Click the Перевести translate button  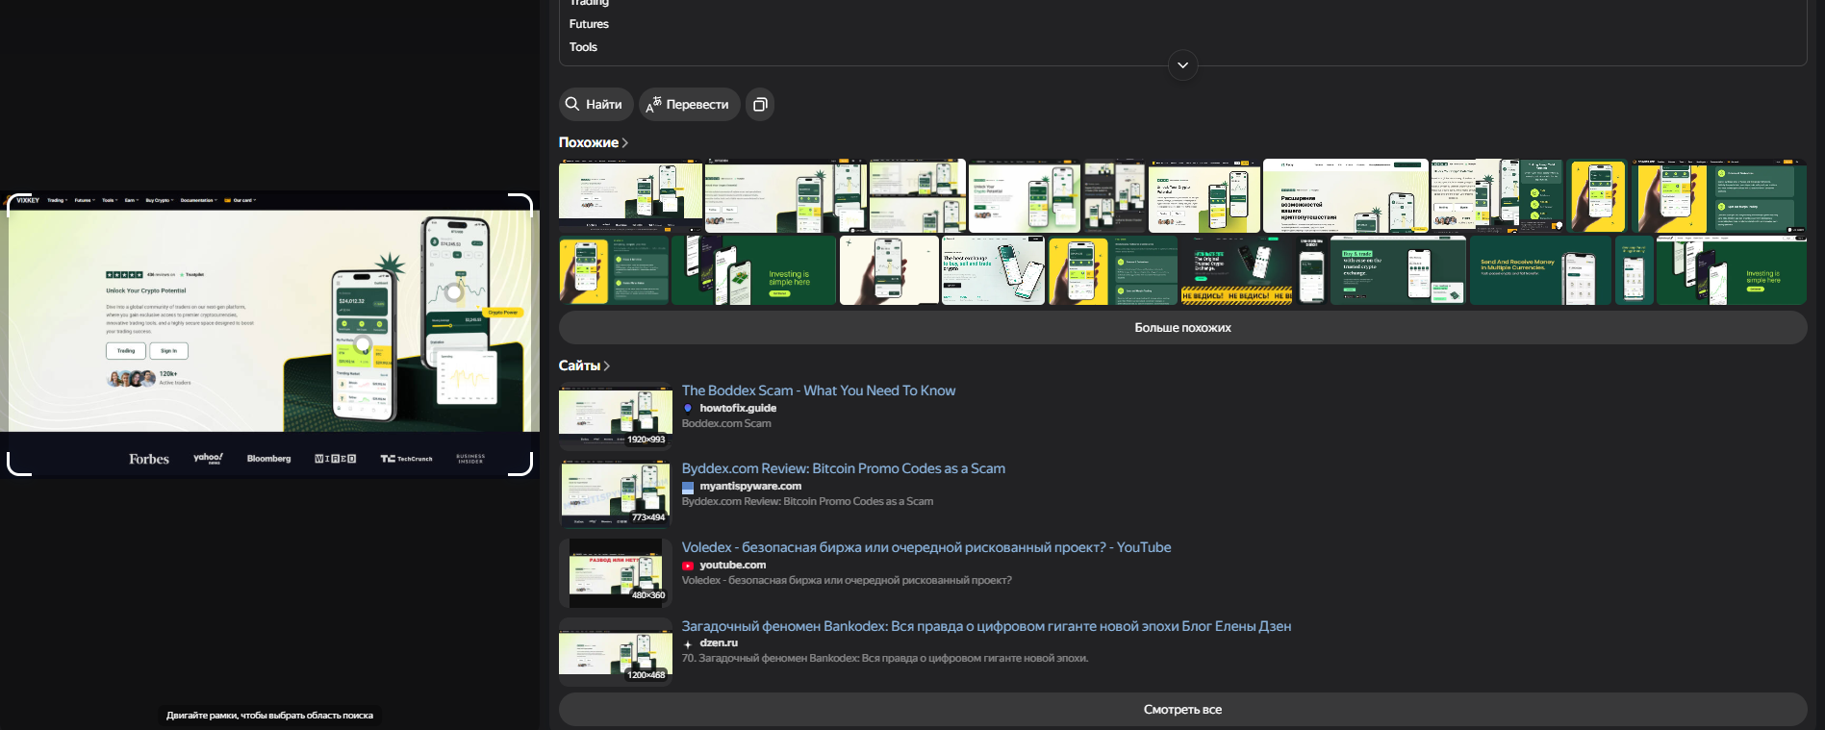(x=689, y=104)
